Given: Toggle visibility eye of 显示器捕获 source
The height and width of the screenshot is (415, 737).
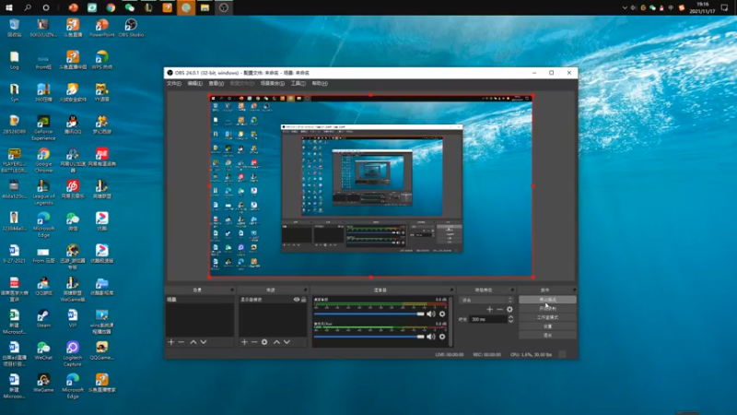Looking at the screenshot, I should 297,299.
